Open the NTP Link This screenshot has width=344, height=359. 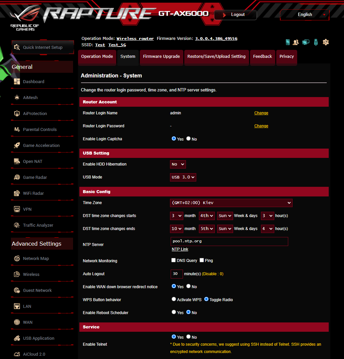(x=180, y=249)
